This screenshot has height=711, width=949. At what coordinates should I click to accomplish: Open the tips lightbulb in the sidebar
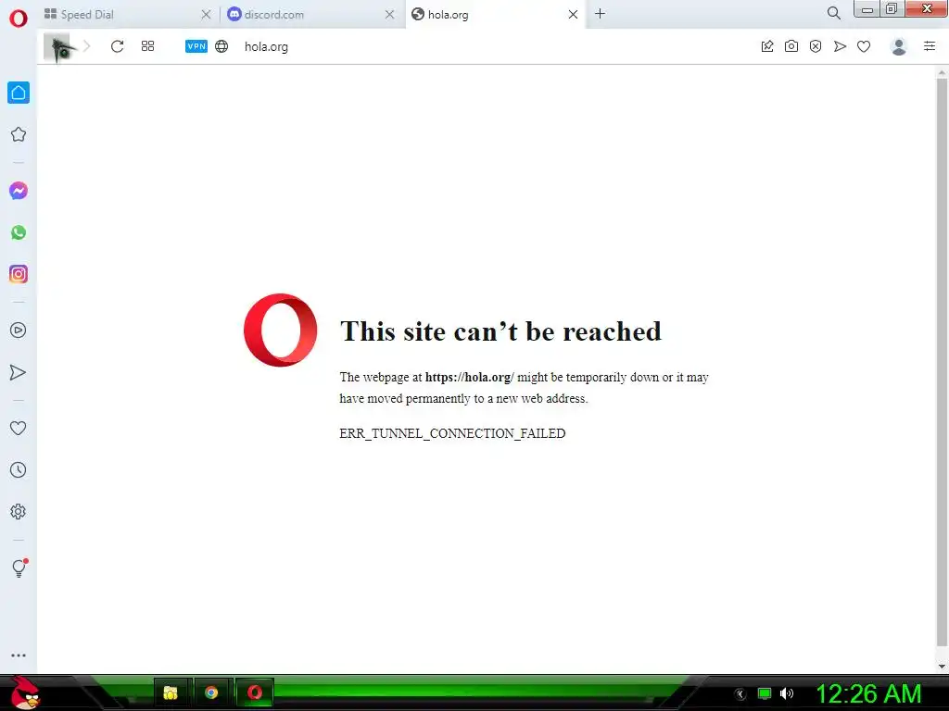19,568
